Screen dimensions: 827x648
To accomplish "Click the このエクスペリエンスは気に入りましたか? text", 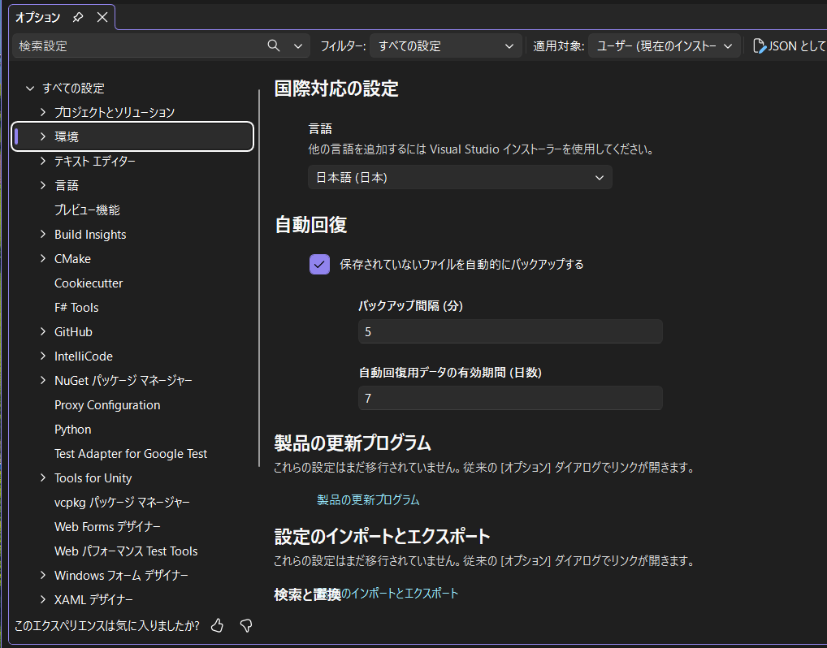I will tap(107, 626).
